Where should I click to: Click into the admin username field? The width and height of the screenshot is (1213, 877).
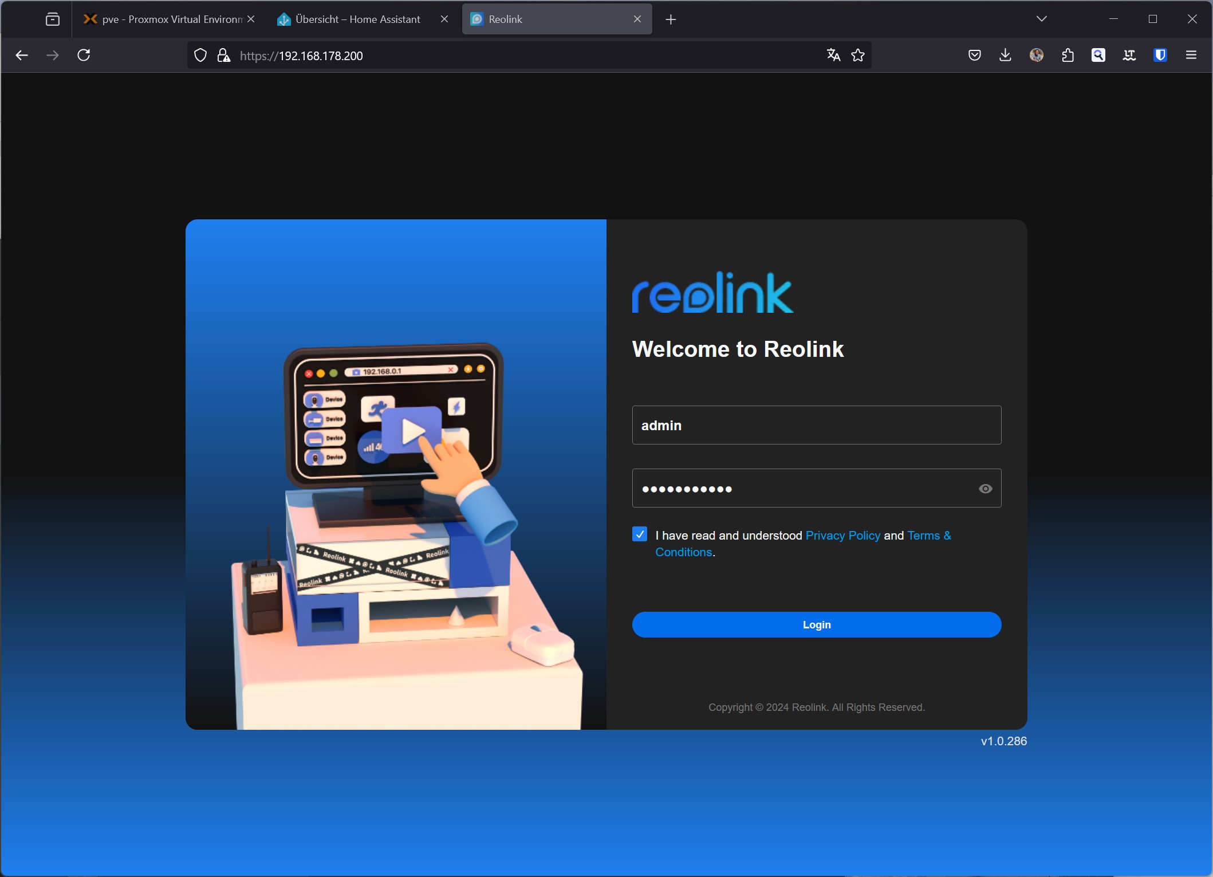[x=816, y=425]
